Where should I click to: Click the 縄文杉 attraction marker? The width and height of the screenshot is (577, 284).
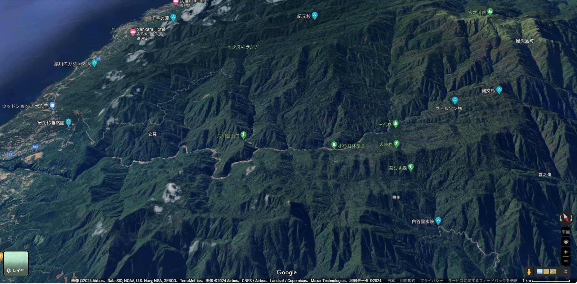pyautogui.click(x=499, y=90)
